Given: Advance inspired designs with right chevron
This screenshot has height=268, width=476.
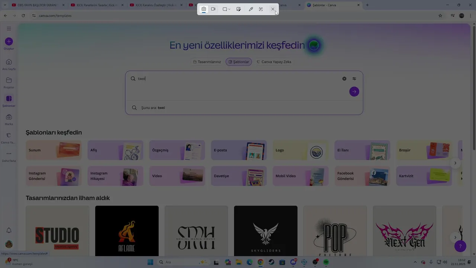Looking at the screenshot, I should click(455, 237).
